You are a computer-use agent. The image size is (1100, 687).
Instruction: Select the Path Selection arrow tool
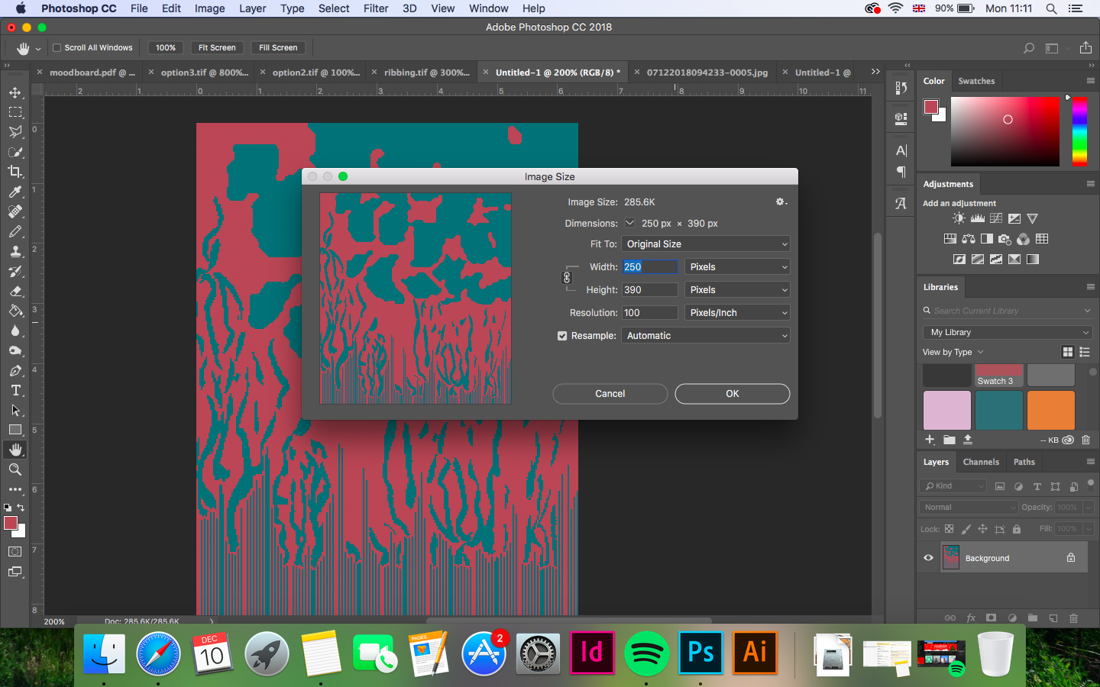15,410
